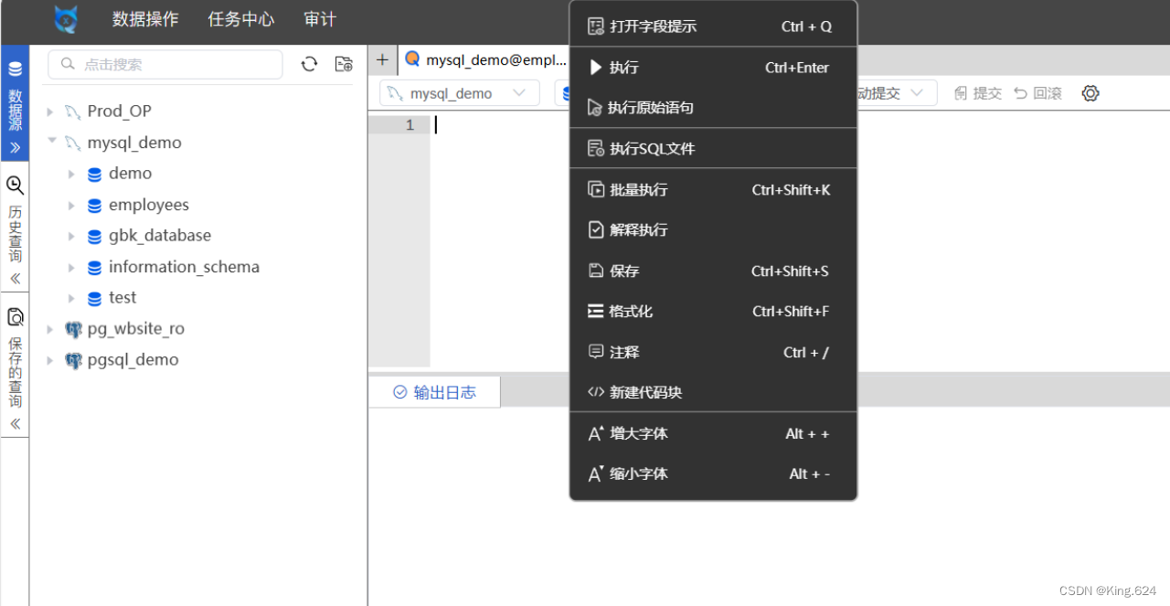Choose 缩小字体 menu entry

tap(713, 474)
